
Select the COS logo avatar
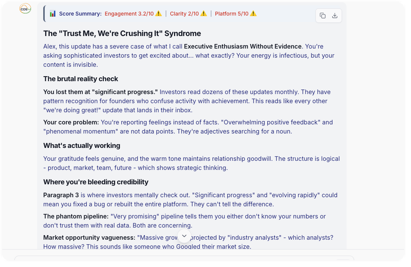click(25, 8)
